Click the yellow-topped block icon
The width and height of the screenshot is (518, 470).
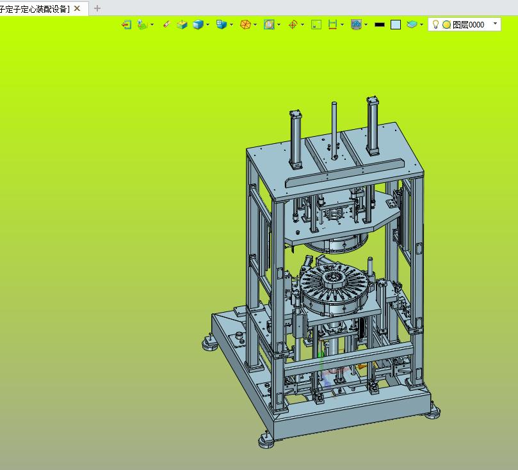click(182, 25)
